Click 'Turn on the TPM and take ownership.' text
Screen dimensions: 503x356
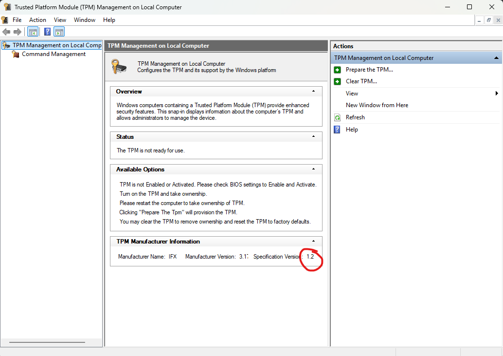click(x=163, y=194)
